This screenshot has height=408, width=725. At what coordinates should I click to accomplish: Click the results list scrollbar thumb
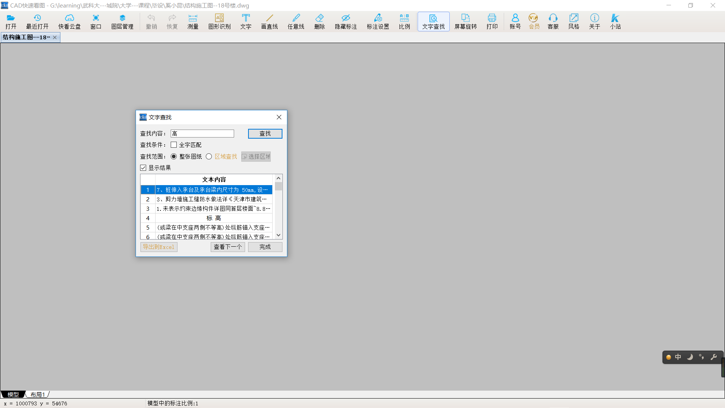(279, 186)
